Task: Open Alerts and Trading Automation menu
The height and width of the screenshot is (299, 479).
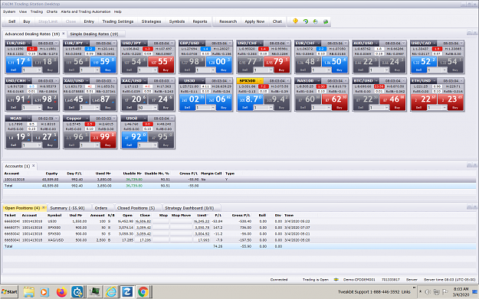Action: [86, 11]
